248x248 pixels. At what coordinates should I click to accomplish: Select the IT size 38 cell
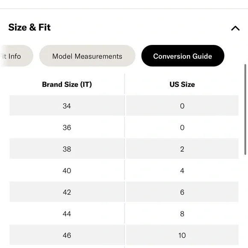pos(67,149)
